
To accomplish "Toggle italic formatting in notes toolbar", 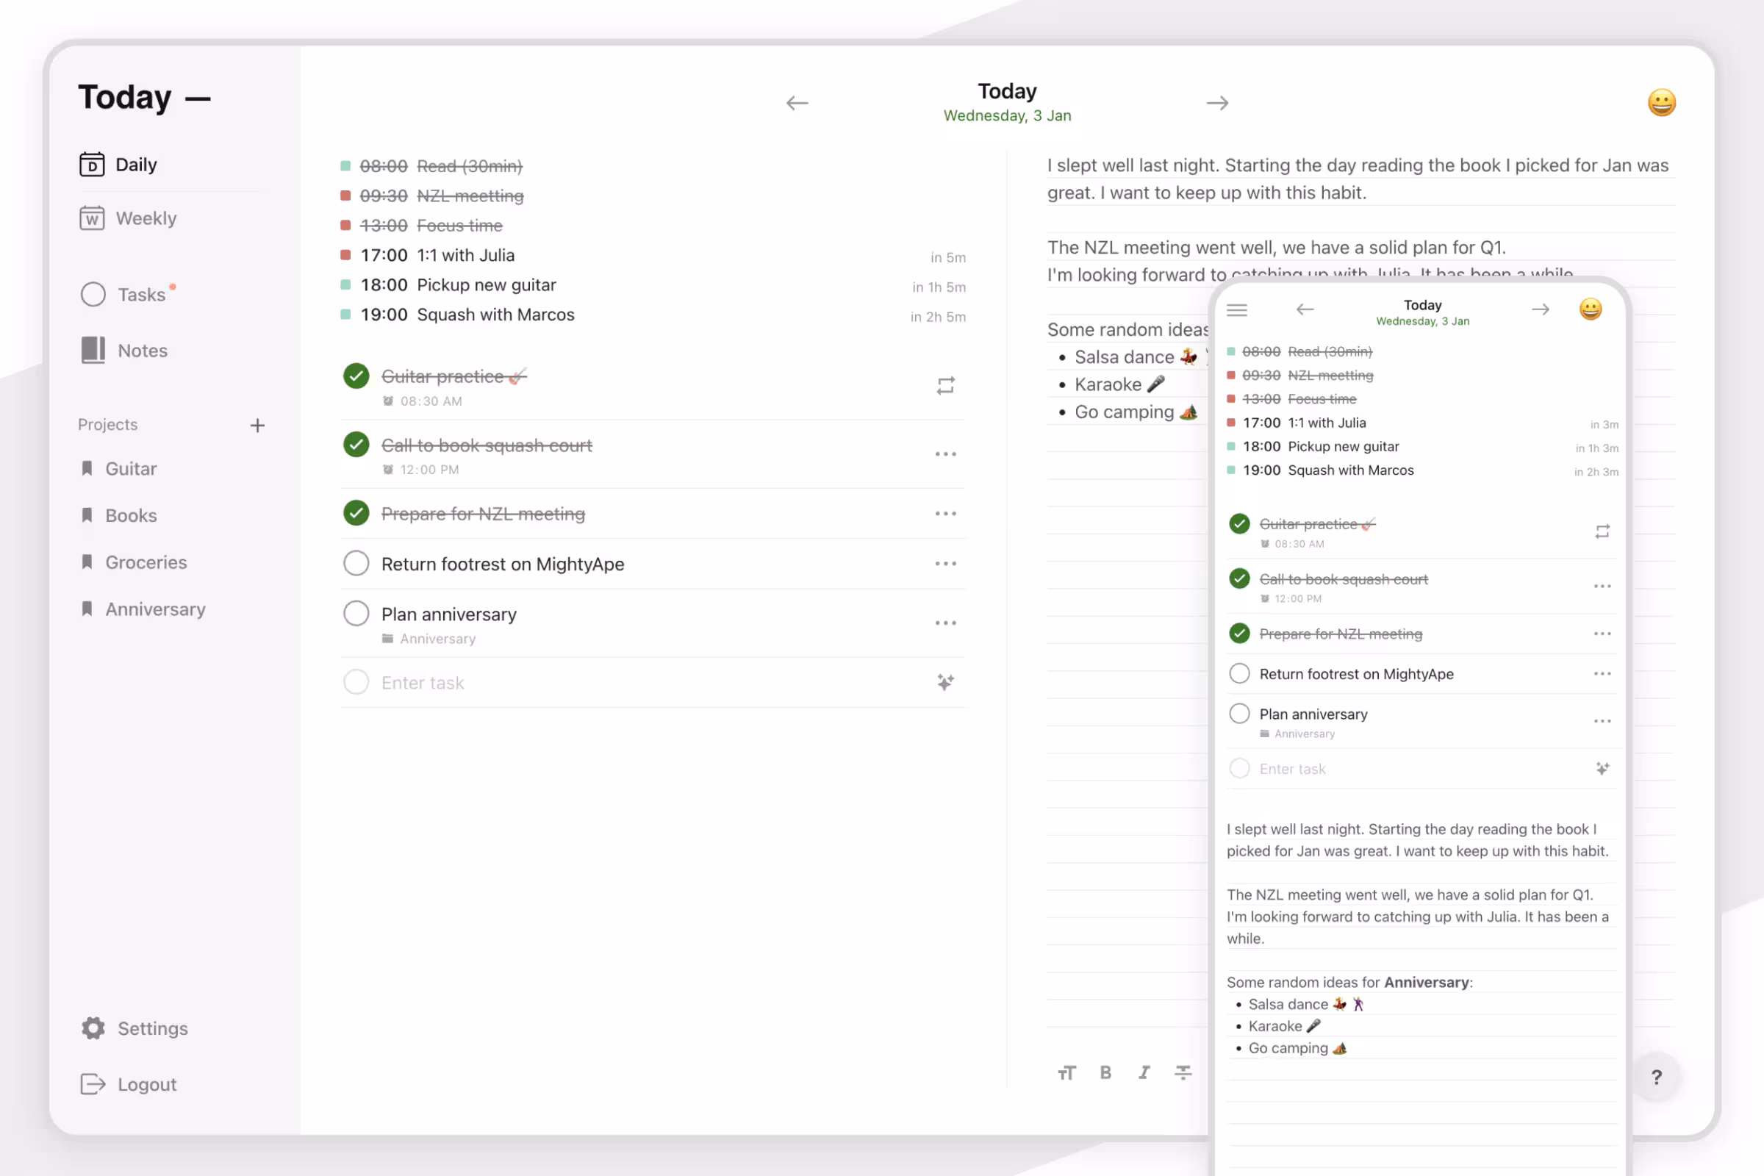I will pyautogui.click(x=1144, y=1072).
